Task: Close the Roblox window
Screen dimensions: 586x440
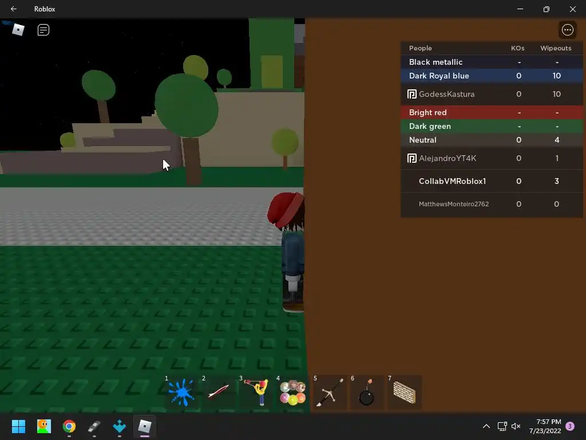Action: click(572, 9)
